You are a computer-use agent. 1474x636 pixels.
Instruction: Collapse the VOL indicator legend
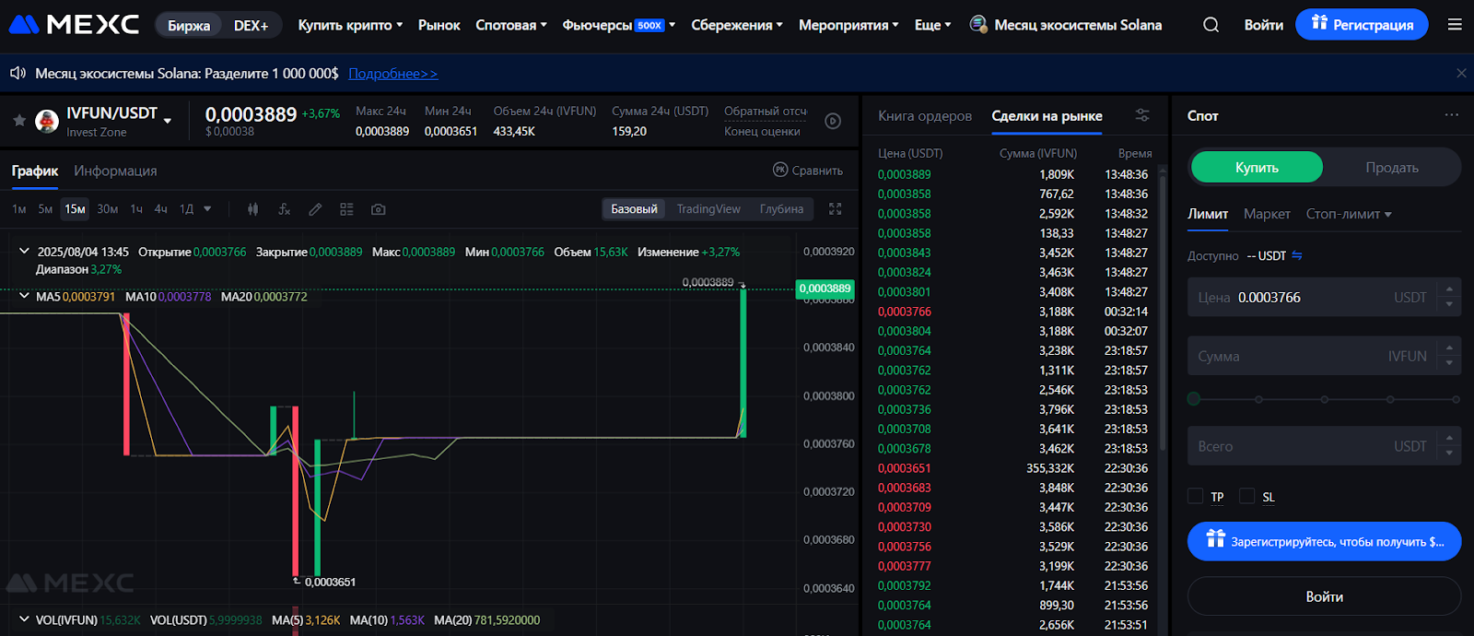[x=24, y=619]
